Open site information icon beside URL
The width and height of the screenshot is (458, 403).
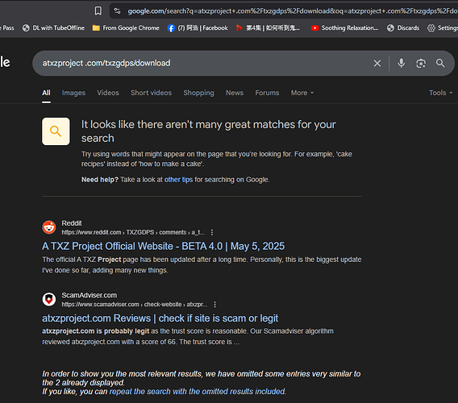[118, 11]
